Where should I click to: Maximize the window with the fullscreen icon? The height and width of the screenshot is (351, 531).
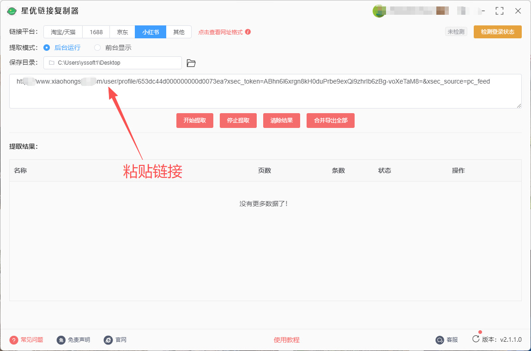coord(500,11)
